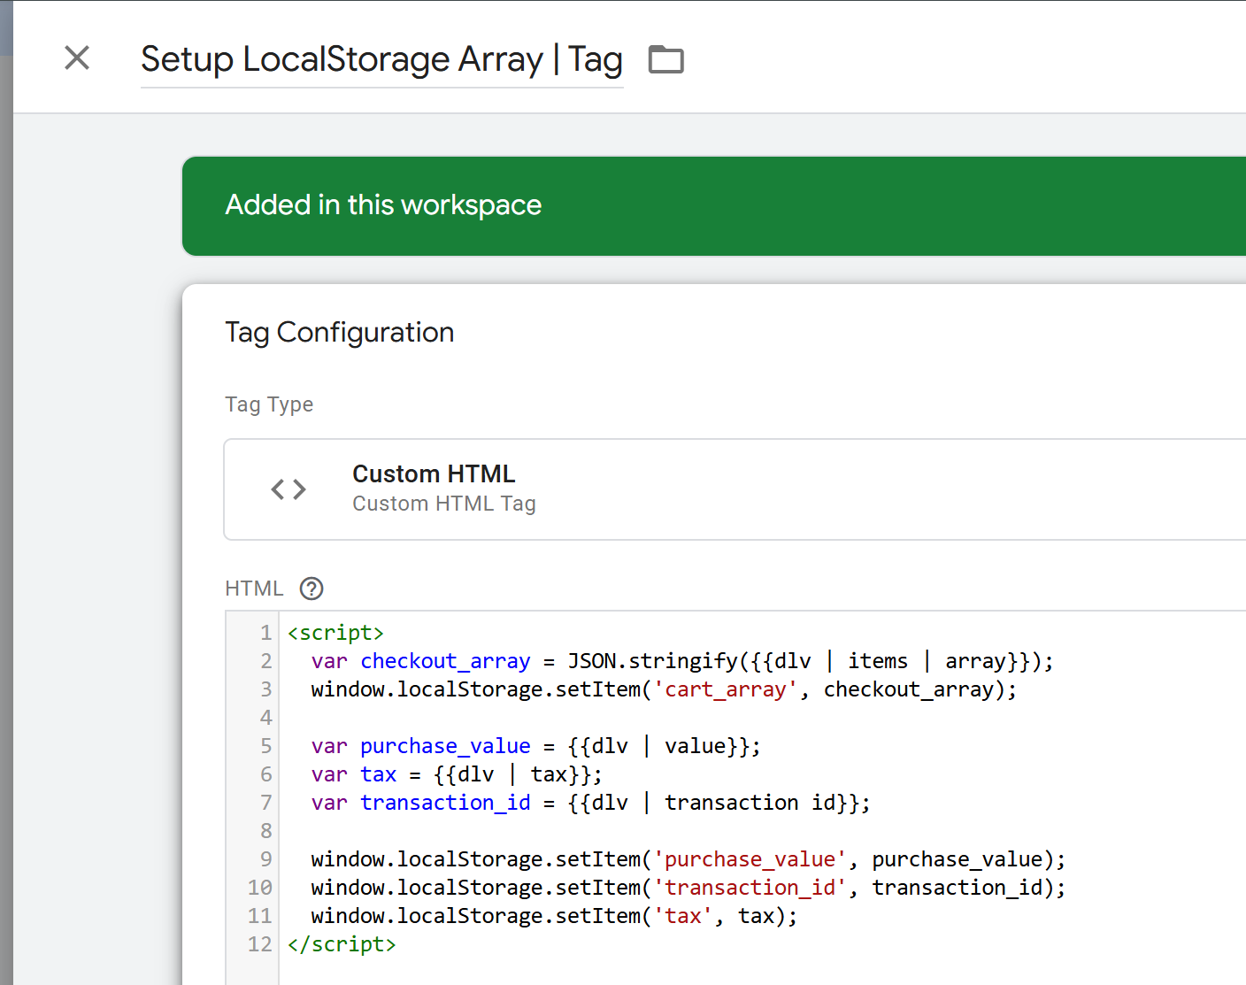Click line number 8 in the editor gutter
The height and width of the screenshot is (985, 1246).
[x=265, y=832]
